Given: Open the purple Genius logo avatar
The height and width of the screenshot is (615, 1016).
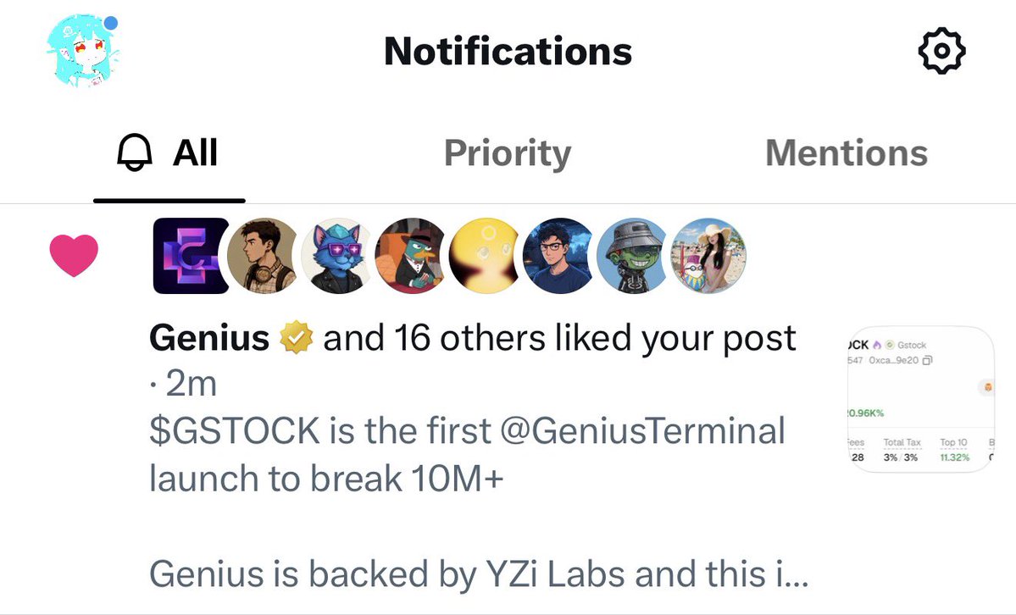Looking at the screenshot, I should (191, 255).
